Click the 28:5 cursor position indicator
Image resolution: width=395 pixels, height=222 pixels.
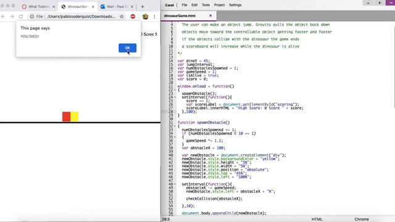pos(166,220)
